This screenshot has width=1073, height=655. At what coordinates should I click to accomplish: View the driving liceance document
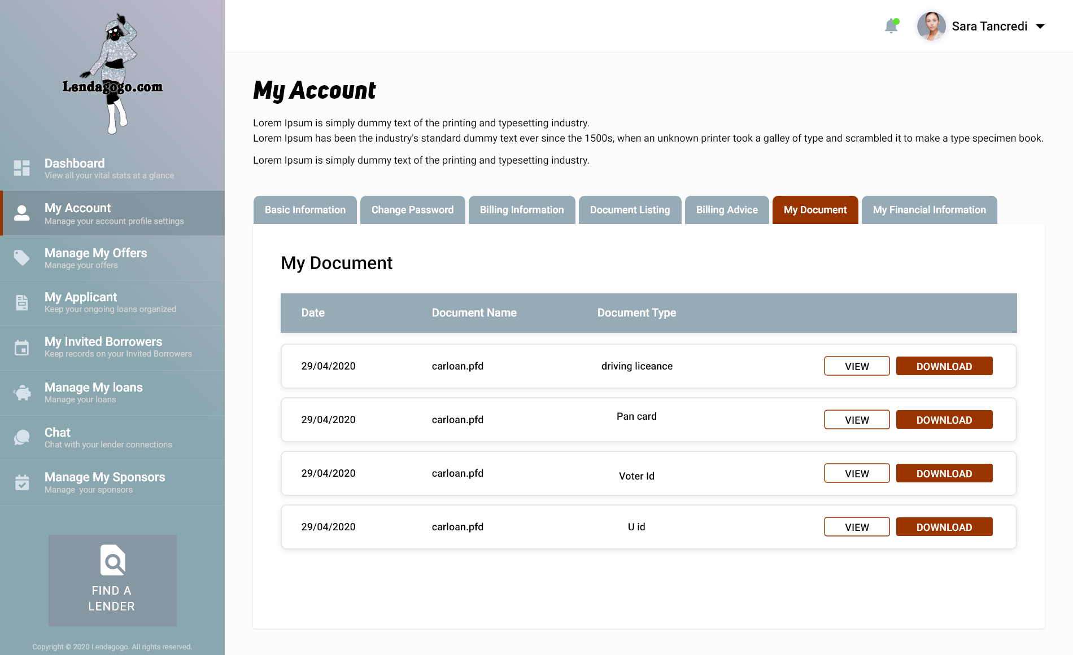pyautogui.click(x=856, y=366)
